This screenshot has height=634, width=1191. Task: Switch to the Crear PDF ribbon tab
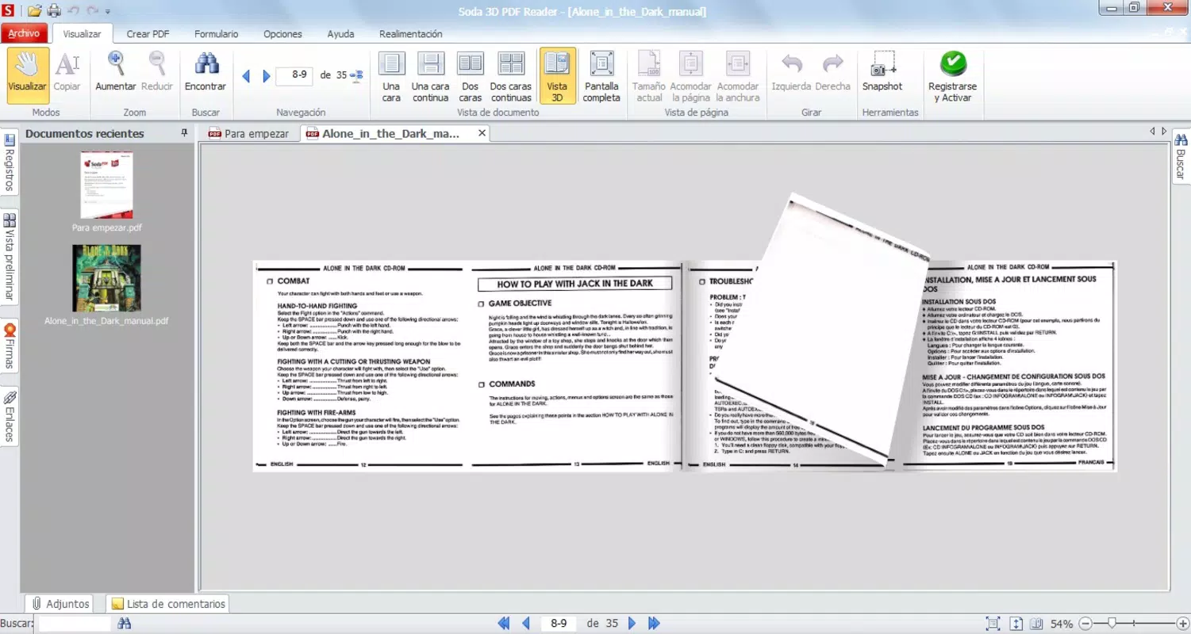point(148,34)
